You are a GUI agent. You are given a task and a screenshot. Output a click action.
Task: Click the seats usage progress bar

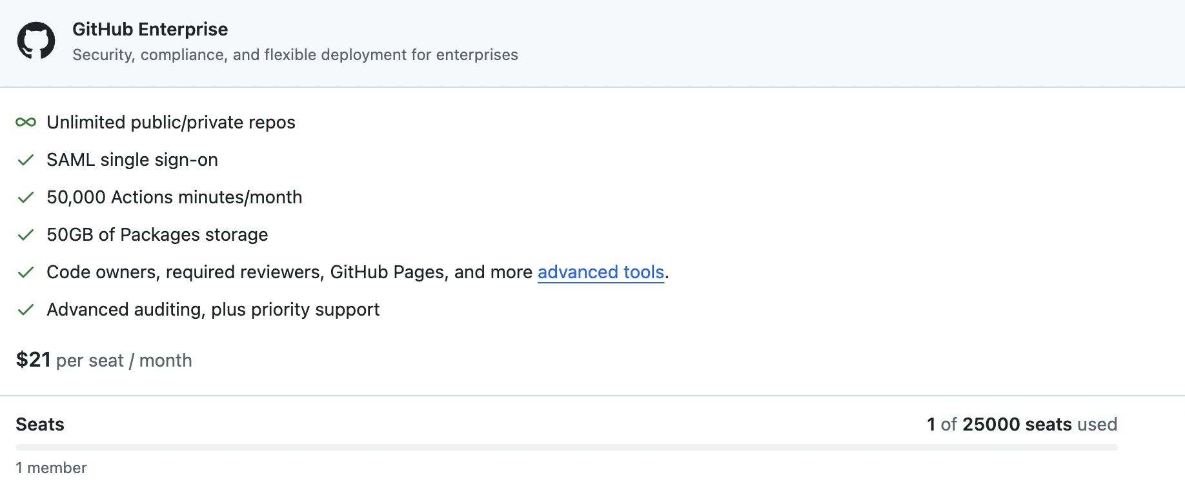coord(567,447)
